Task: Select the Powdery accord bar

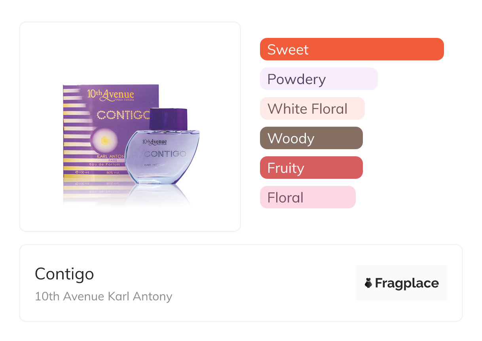Action: (x=319, y=79)
